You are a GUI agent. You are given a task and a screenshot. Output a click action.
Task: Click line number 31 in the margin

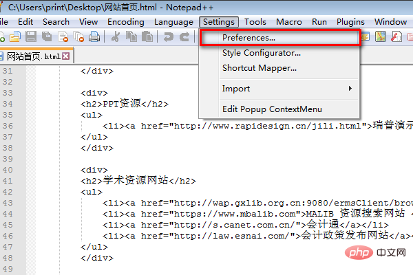point(8,71)
